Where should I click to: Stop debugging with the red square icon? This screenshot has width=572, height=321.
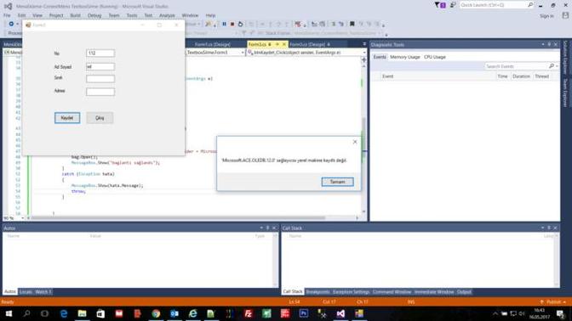[x=232, y=24]
